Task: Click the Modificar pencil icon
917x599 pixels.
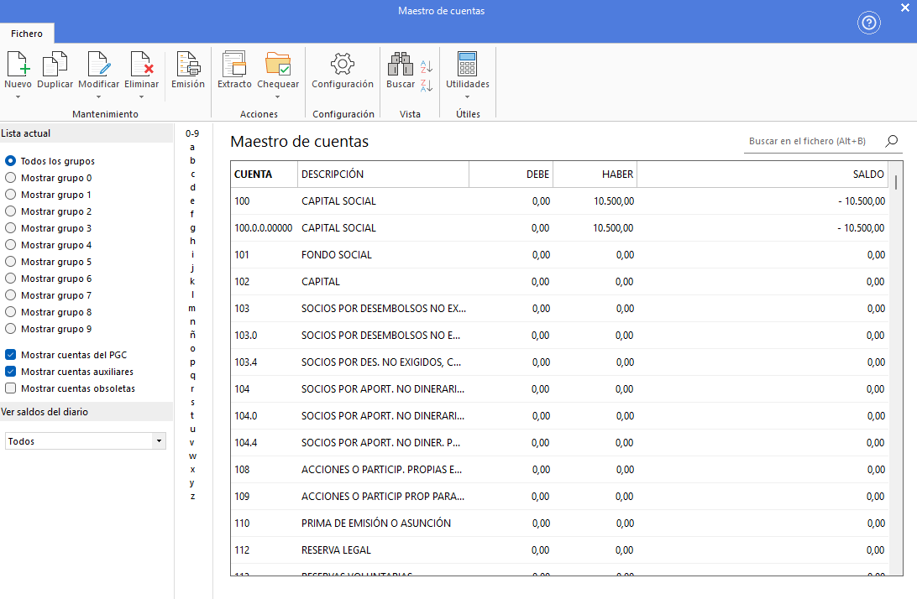Action: pos(99,64)
